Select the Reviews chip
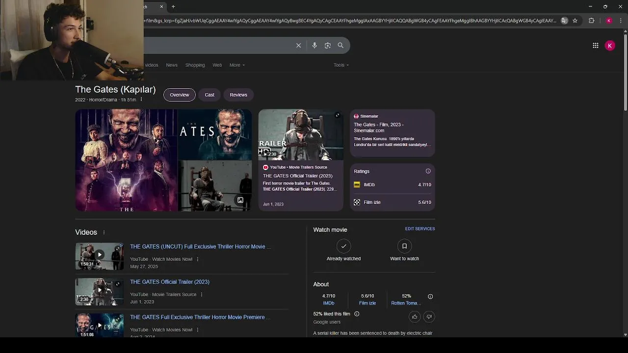The width and height of the screenshot is (628, 353). [238, 95]
